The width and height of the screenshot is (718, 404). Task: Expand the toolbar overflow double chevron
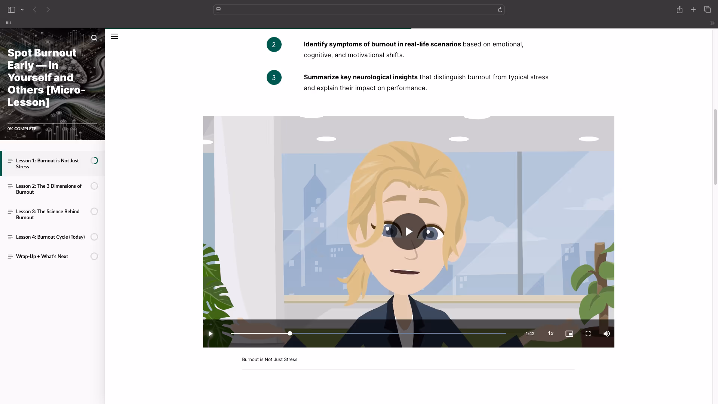[712, 23]
